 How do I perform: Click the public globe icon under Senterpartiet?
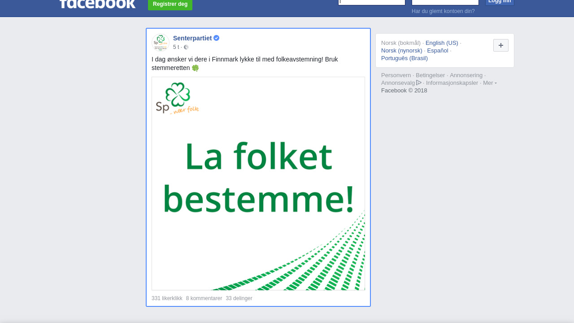[x=186, y=47]
